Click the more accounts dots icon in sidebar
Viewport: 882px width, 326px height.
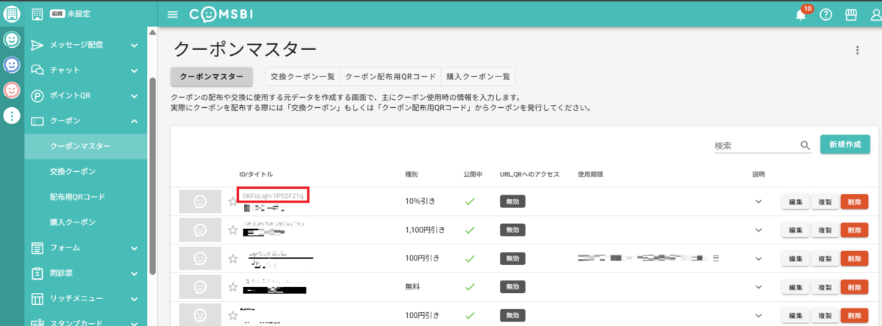[x=12, y=115]
